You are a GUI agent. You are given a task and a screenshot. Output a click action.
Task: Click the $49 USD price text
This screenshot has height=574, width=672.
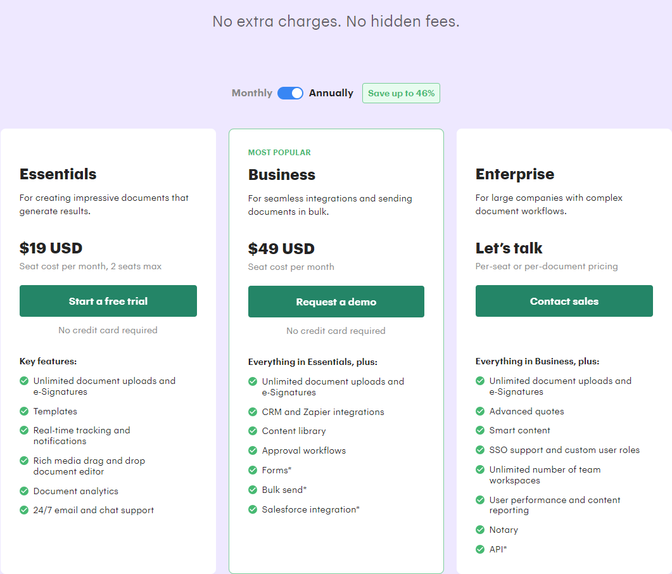[x=281, y=248]
